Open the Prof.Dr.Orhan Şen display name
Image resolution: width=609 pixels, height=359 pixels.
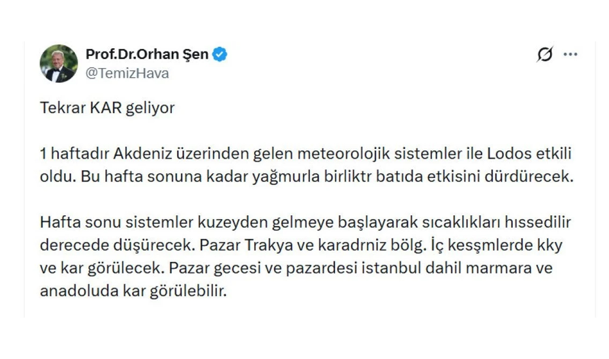pos(147,54)
